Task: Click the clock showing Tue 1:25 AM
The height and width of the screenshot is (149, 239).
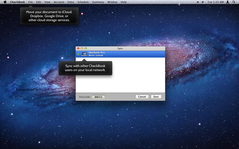Action: click(215, 2)
